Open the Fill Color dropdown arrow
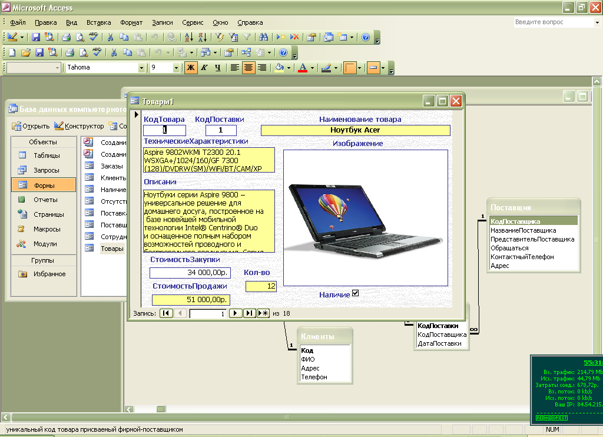603x437 pixels. [x=289, y=68]
